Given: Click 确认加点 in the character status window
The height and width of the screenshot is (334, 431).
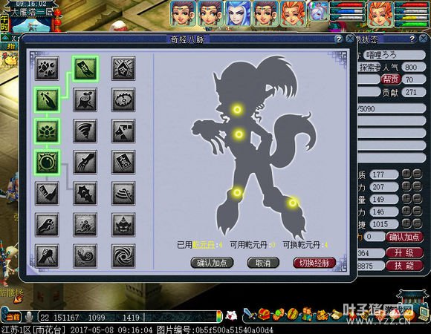Looking at the screenshot, I should coord(404,237).
